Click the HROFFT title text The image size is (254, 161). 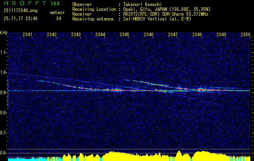(x=25, y=3)
